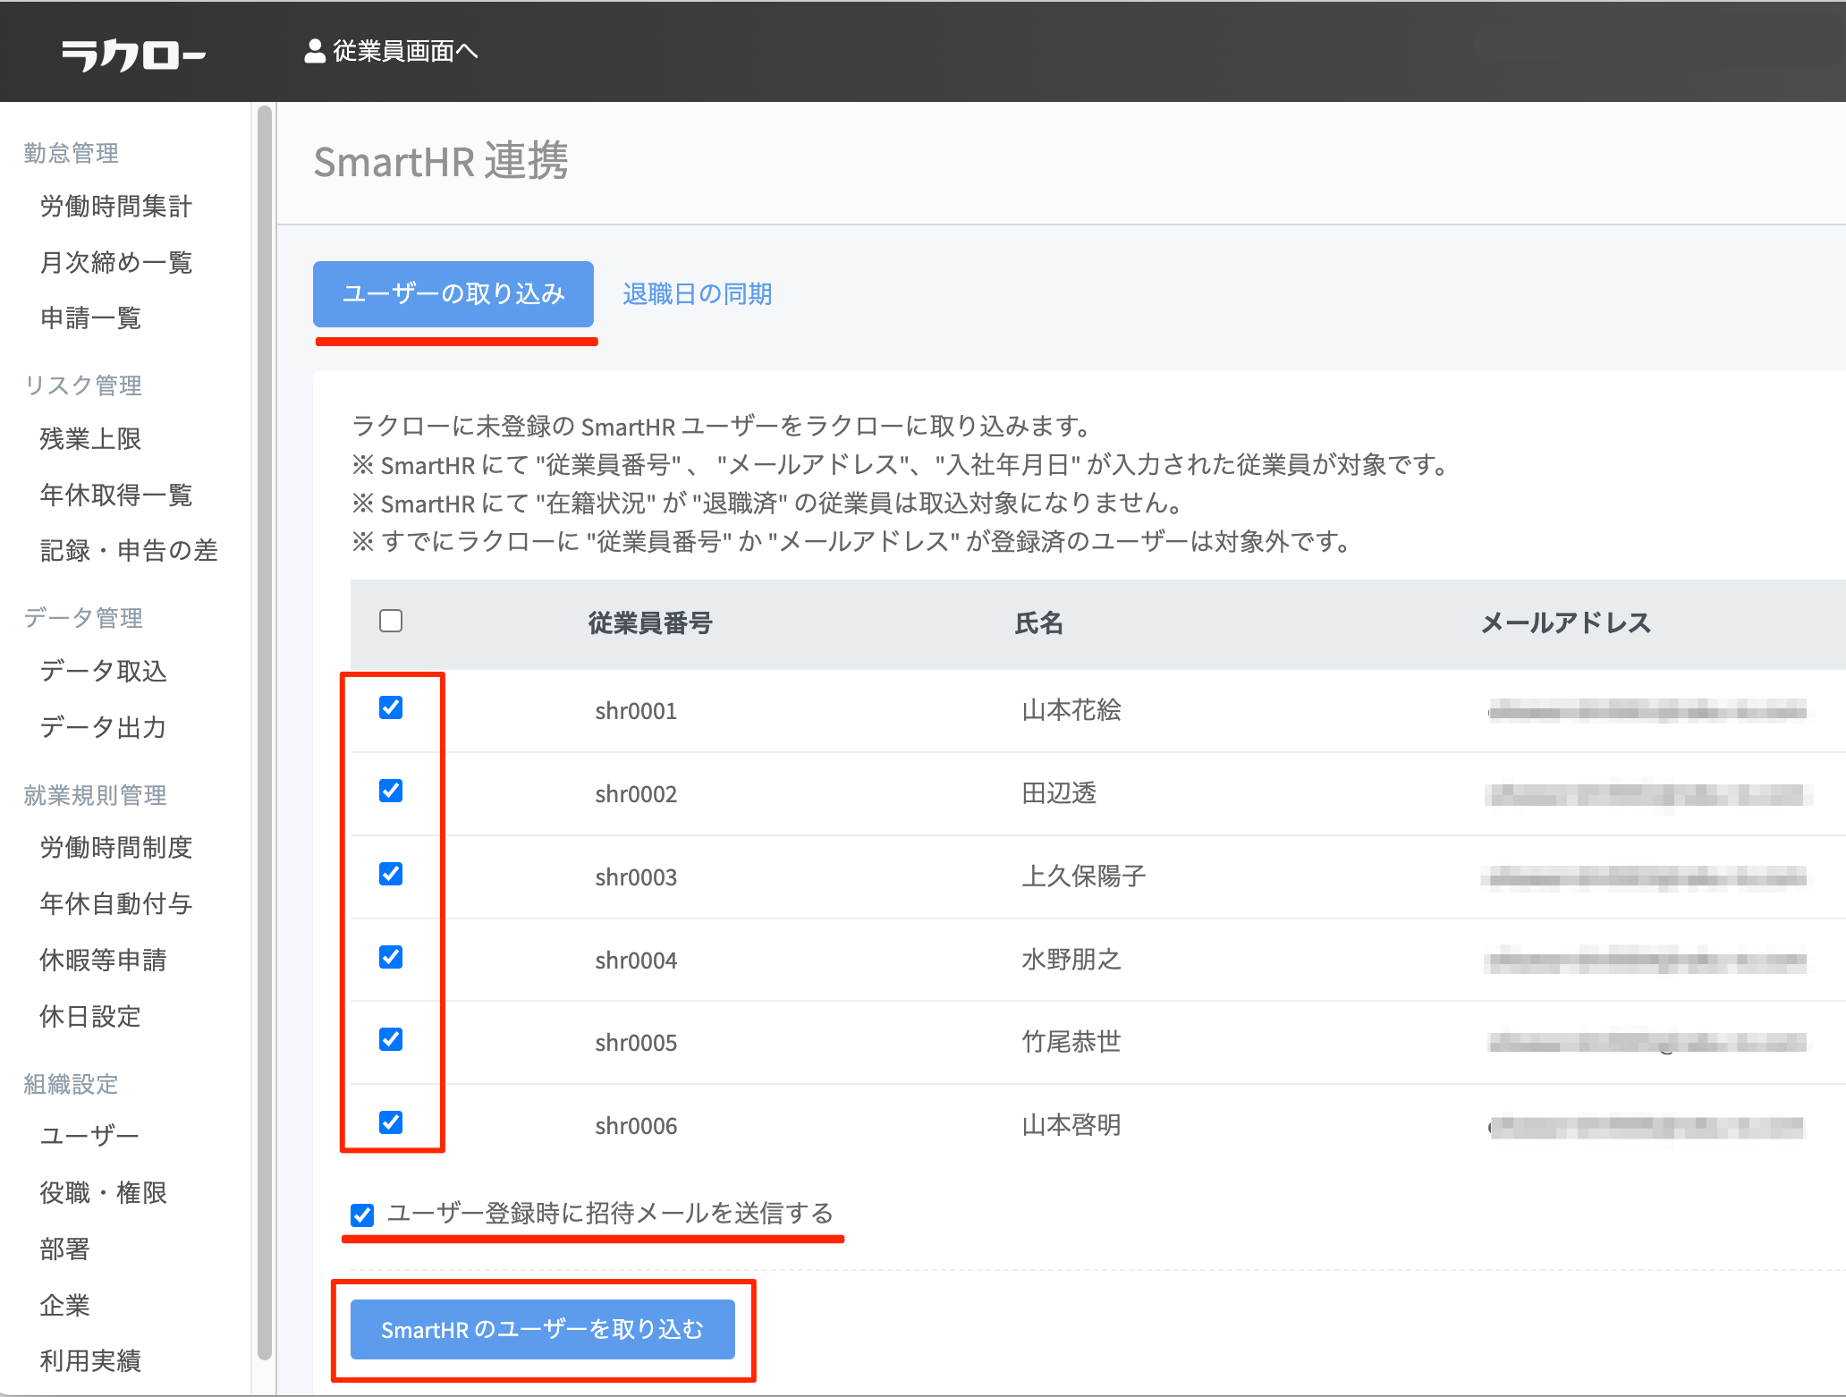
Task: Click employee number shr0004
Action: point(636,961)
